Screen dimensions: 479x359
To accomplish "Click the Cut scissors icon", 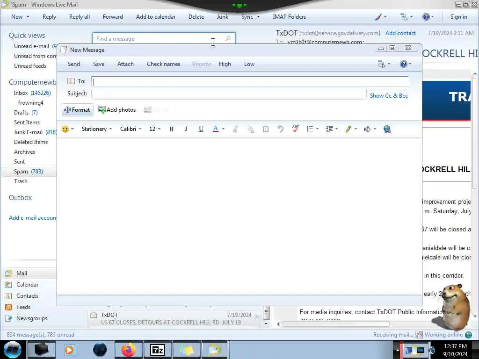I will [x=235, y=129].
